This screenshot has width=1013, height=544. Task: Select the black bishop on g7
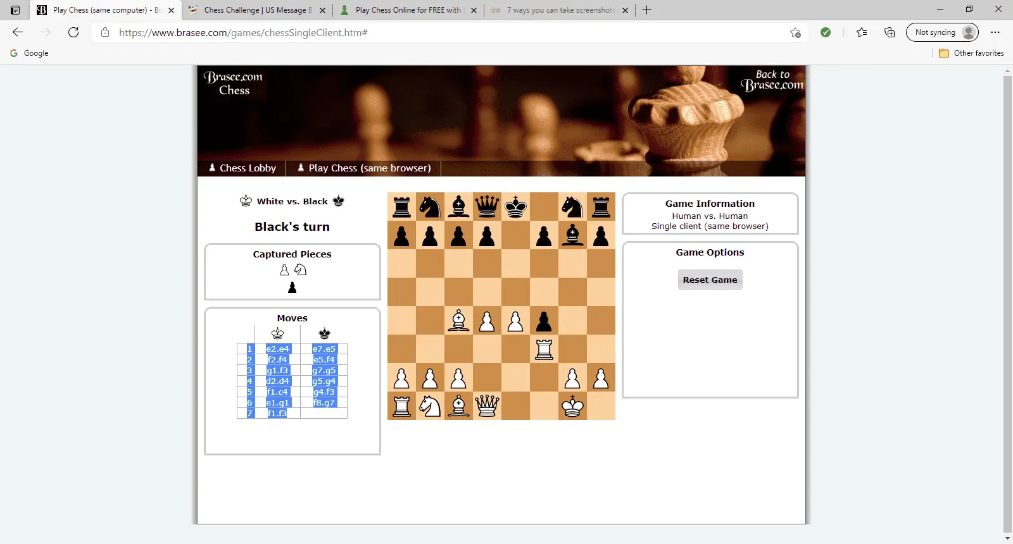[x=572, y=235]
